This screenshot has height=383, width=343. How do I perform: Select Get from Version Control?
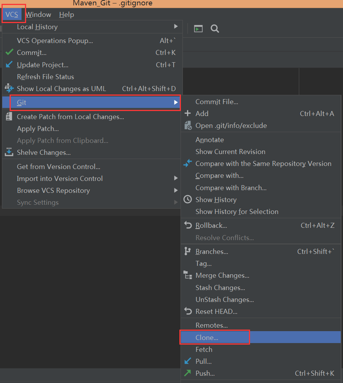coord(91,167)
